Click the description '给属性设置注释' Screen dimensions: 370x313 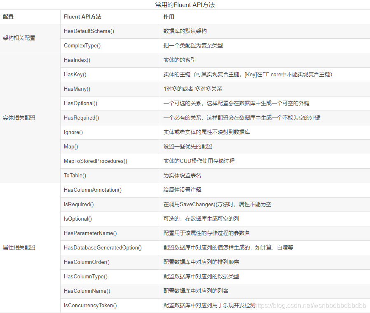tap(183, 190)
